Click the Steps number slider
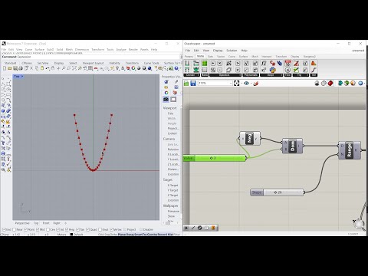The image size is (368, 276). pyautogui.click(x=277, y=192)
